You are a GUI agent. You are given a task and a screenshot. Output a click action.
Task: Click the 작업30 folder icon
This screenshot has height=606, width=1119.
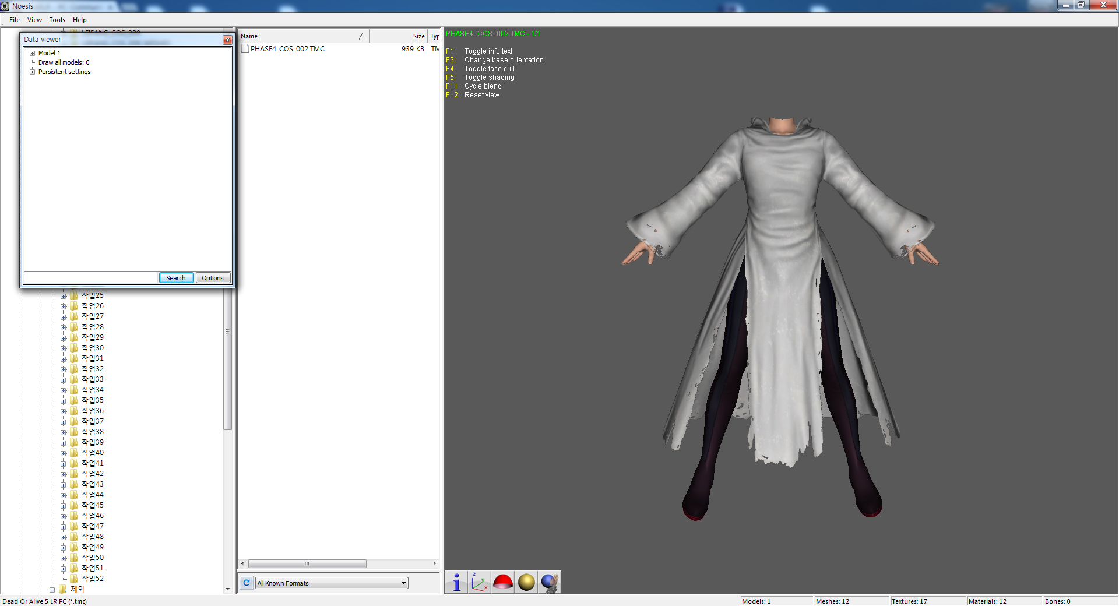pos(74,348)
